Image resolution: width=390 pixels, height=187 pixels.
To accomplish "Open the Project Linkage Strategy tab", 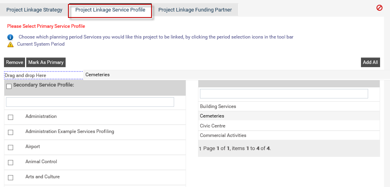I will click(34, 10).
